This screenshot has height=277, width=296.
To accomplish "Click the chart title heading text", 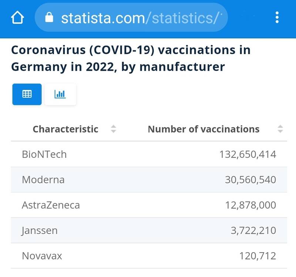I will click(131, 58).
